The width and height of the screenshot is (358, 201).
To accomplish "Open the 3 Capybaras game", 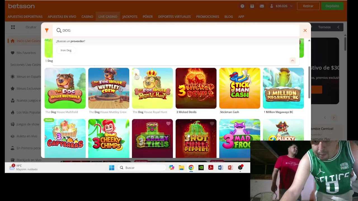I will point(65,138).
